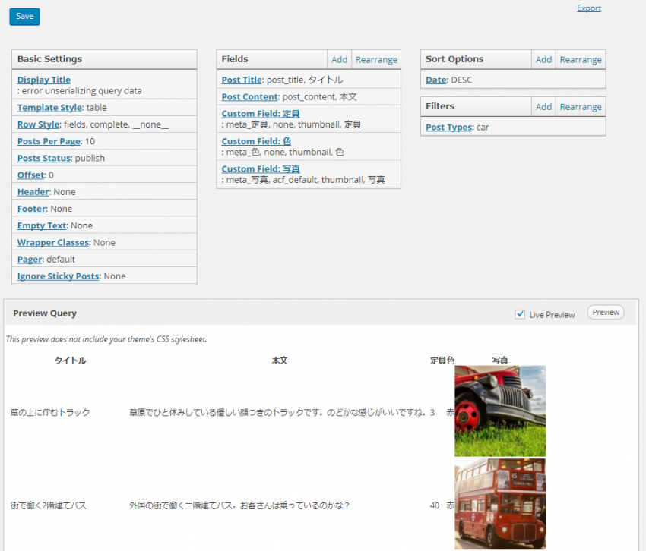The height and width of the screenshot is (551, 646).
Task: Rearrange the Filters list
Action: [581, 107]
